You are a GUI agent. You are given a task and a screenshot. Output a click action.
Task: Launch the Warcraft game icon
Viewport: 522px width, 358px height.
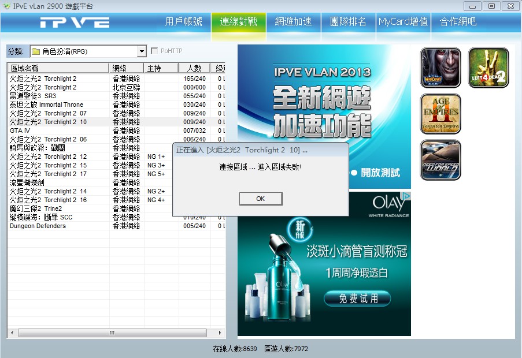[x=440, y=68]
